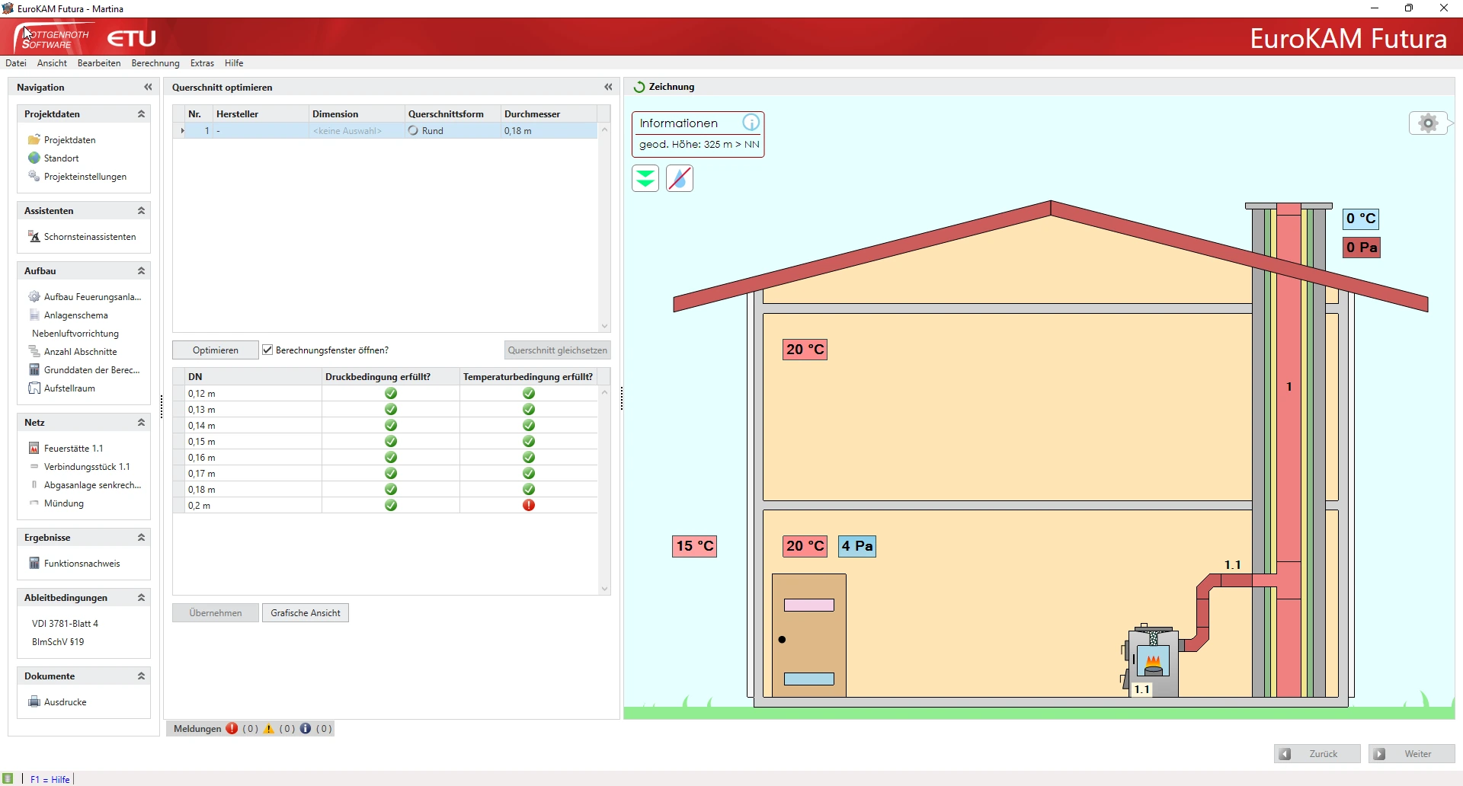
Task: Collapse the Querschnitt optimieren panel
Action: point(608,88)
